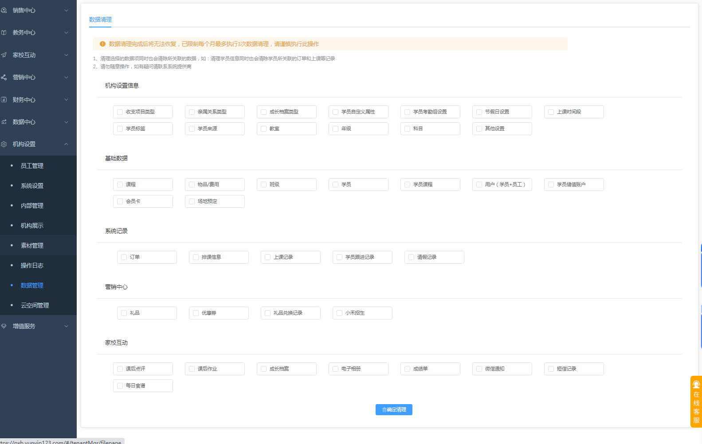Click the 财务中心 icon in sidebar
Image resolution: width=702 pixels, height=444 pixels.
pos(4,100)
